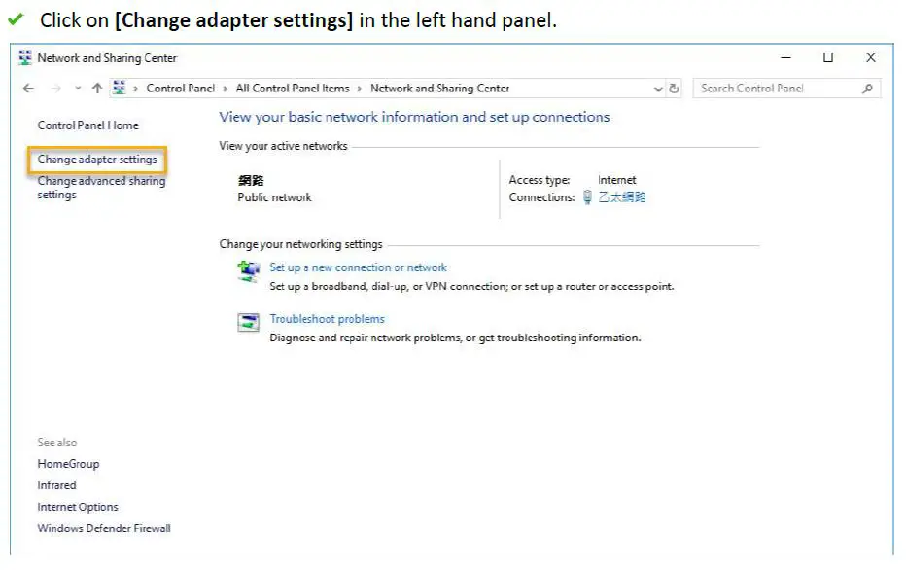Click the 乙太網路 connection link
Image resolution: width=906 pixels, height=570 pixels.
coord(621,197)
